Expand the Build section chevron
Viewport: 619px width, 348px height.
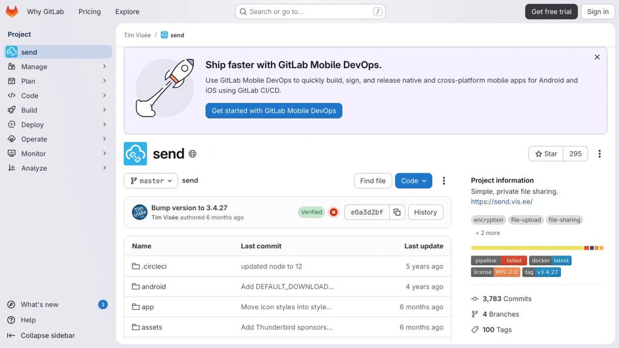[x=104, y=110]
